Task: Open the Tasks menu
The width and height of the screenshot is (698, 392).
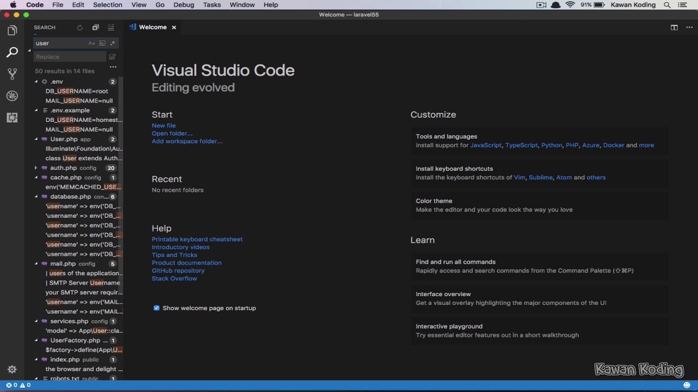Action: click(x=212, y=5)
